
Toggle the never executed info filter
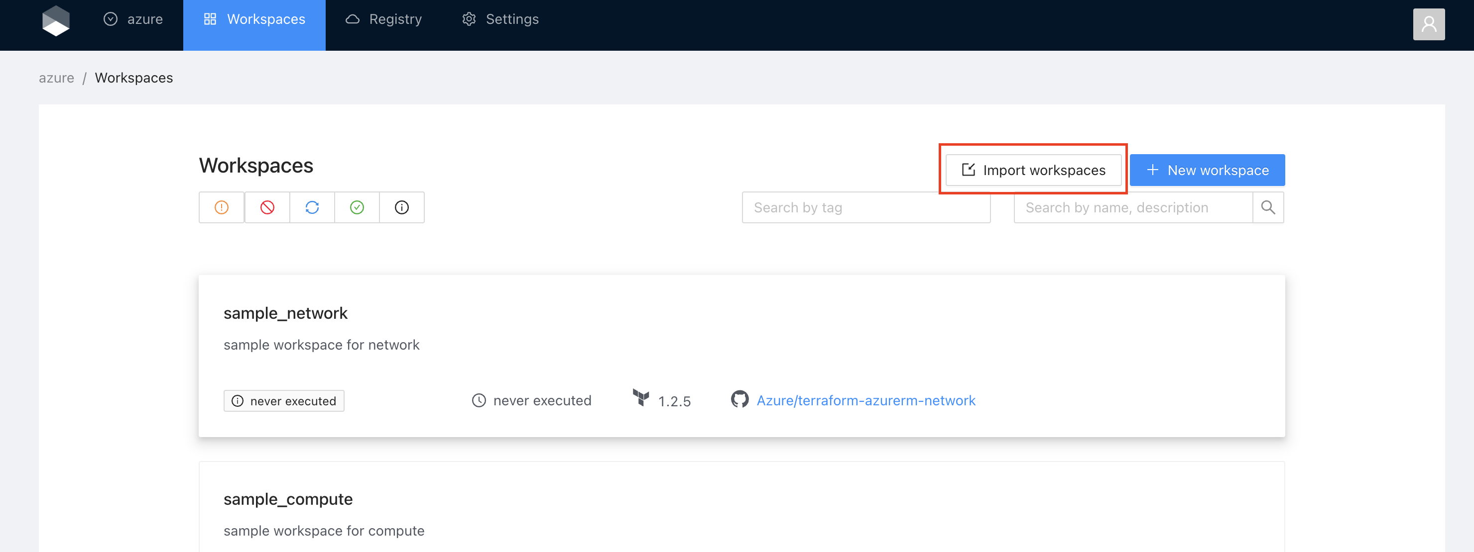click(x=402, y=207)
